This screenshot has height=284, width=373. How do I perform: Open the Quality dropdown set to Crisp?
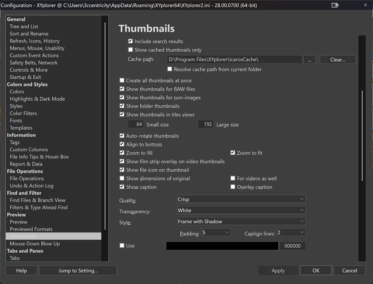click(x=241, y=199)
